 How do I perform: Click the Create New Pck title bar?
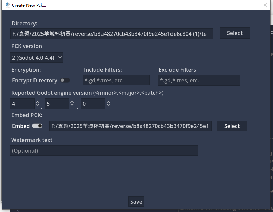[134, 5]
